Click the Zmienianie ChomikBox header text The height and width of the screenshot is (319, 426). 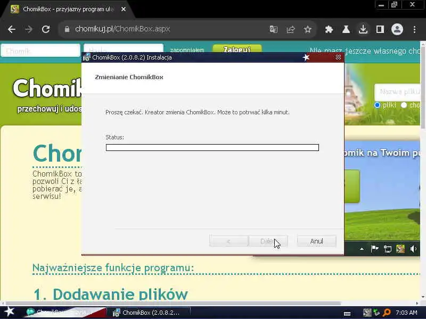(x=129, y=77)
